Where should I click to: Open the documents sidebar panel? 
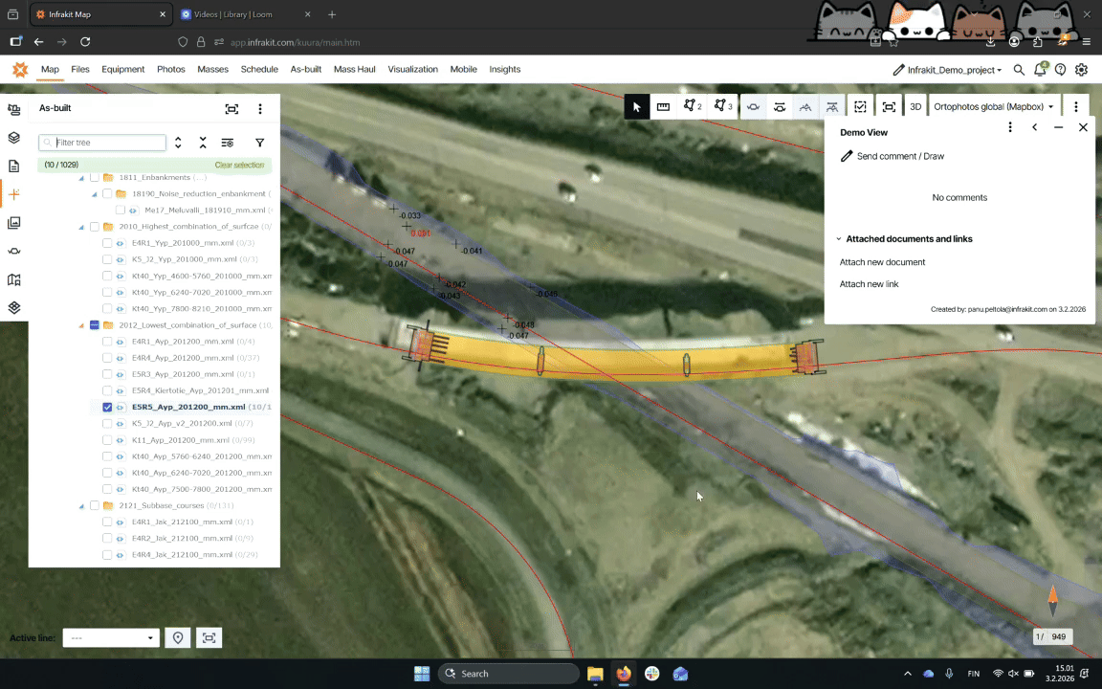coord(14,166)
